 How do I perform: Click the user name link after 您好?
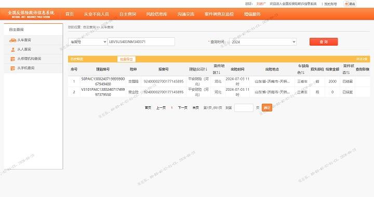click(x=261, y=4)
